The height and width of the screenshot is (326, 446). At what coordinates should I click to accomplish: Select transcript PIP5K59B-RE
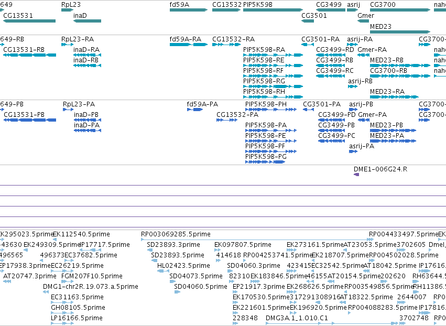[x=273, y=66]
